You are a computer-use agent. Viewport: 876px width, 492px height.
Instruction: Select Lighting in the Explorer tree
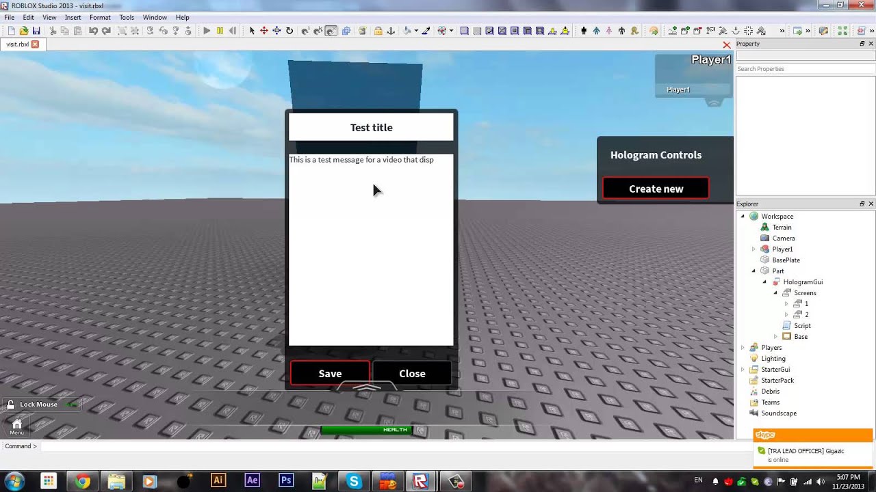(x=773, y=359)
